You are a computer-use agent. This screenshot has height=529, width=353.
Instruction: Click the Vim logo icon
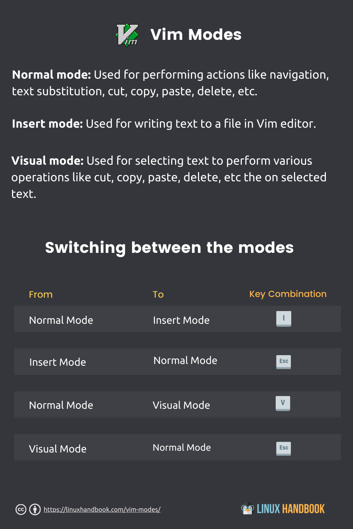127,35
